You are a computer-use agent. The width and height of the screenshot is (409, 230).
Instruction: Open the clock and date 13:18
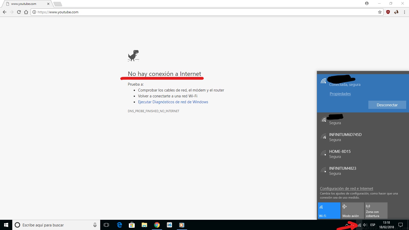tap(386, 225)
